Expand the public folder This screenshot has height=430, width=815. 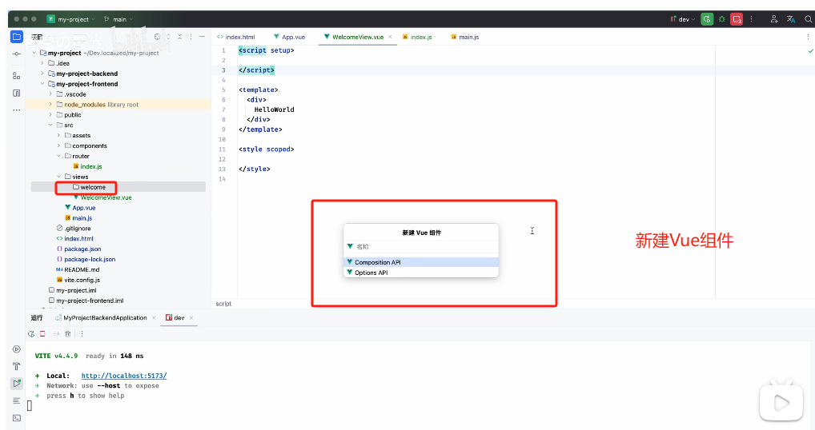[50, 114]
